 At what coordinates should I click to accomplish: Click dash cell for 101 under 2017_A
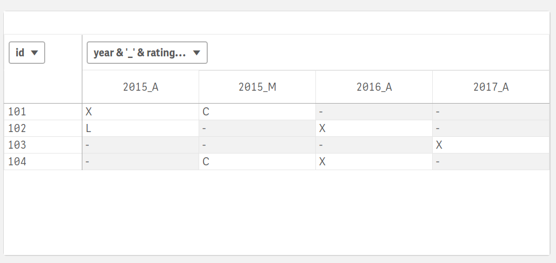pos(439,112)
